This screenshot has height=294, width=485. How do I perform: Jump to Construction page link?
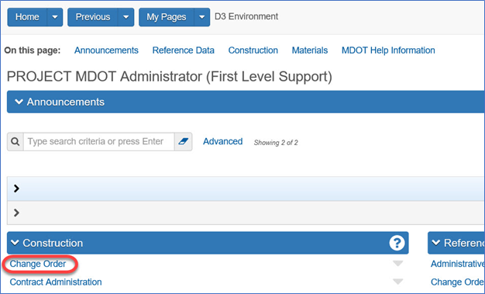click(x=253, y=50)
